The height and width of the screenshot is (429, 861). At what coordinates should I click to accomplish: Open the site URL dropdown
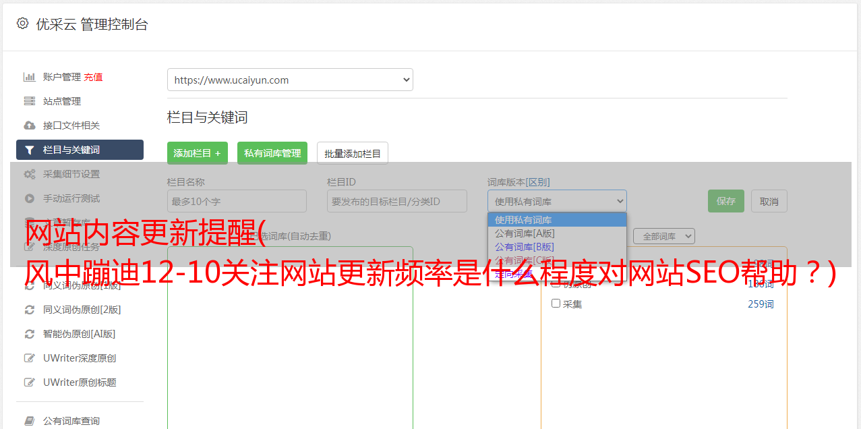click(290, 80)
